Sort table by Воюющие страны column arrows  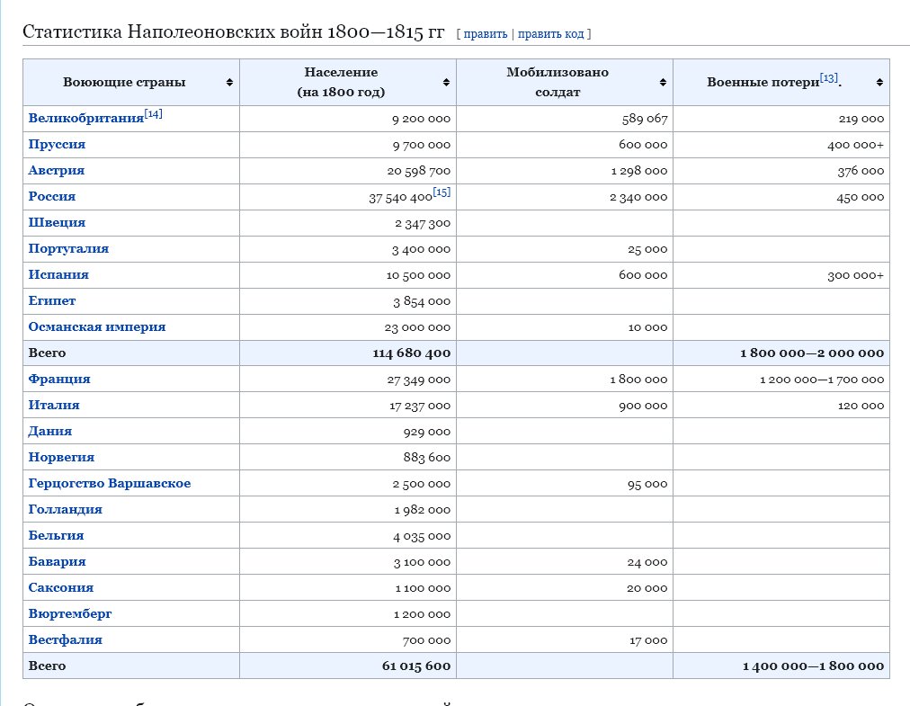tap(230, 83)
